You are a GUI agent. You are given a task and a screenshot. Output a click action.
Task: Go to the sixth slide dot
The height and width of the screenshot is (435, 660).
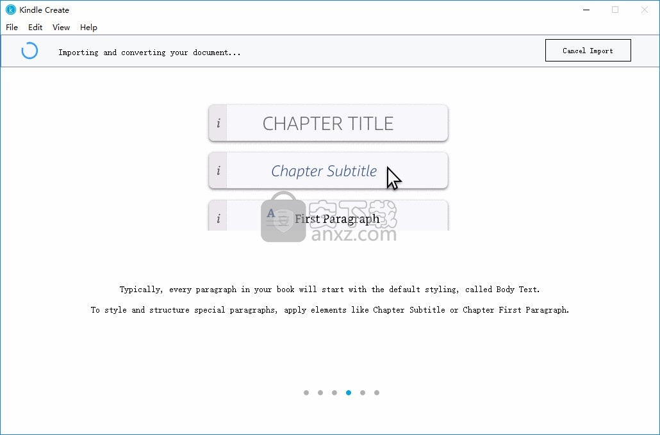point(377,393)
